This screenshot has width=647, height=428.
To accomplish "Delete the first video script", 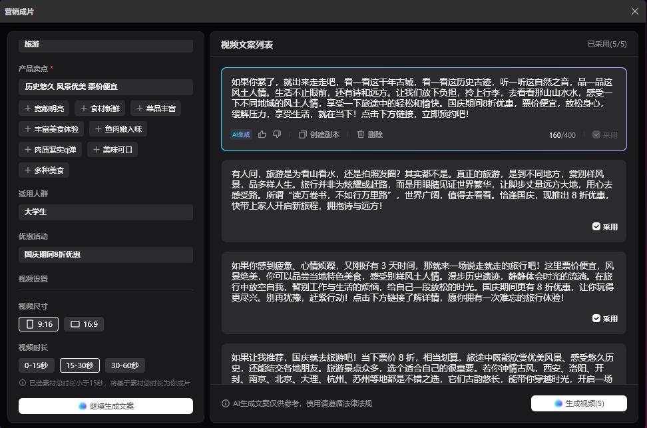I will pyautogui.click(x=369, y=134).
